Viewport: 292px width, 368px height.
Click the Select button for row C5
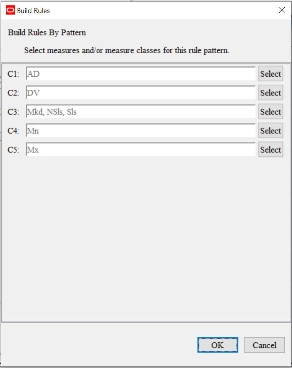click(x=271, y=149)
